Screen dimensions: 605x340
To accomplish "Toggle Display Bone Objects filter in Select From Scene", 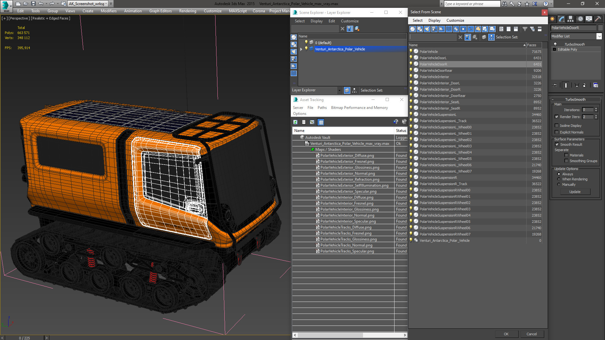I will (x=470, y=29).
